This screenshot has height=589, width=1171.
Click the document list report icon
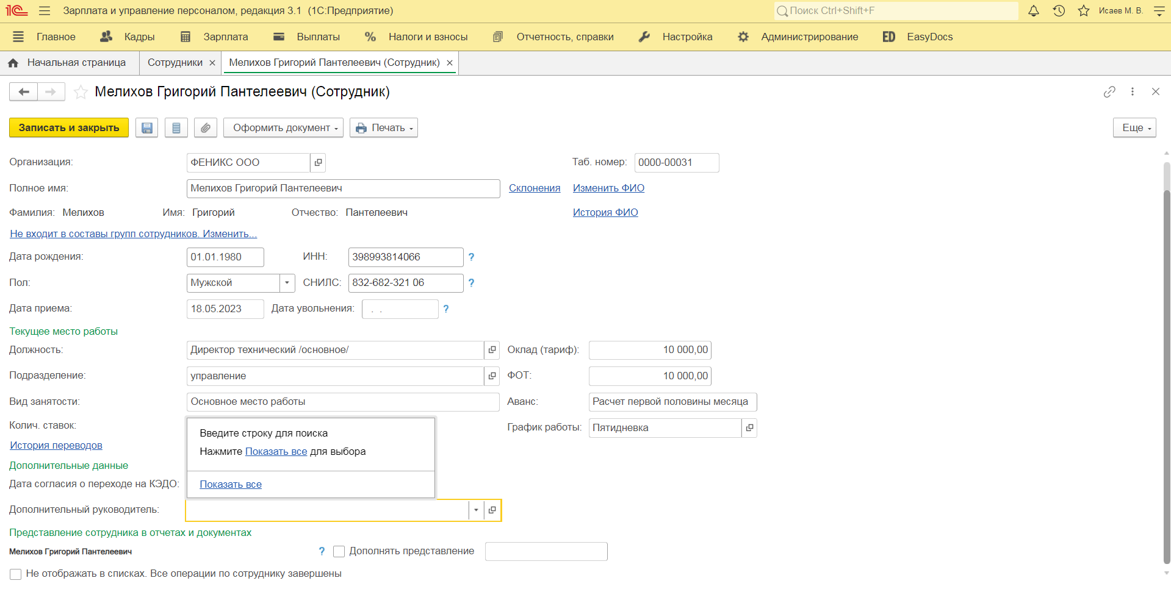tap(176, 128)
